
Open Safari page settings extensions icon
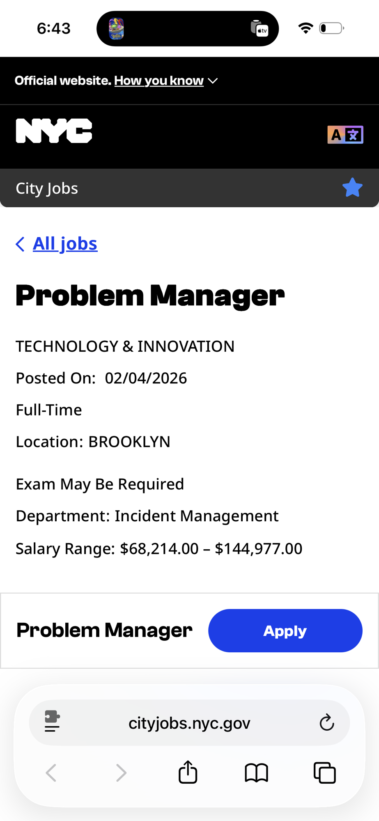[x=53, y=721]
